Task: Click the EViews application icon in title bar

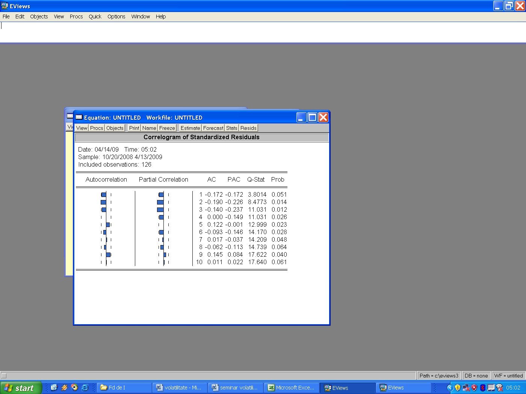Action: [5, 6]
